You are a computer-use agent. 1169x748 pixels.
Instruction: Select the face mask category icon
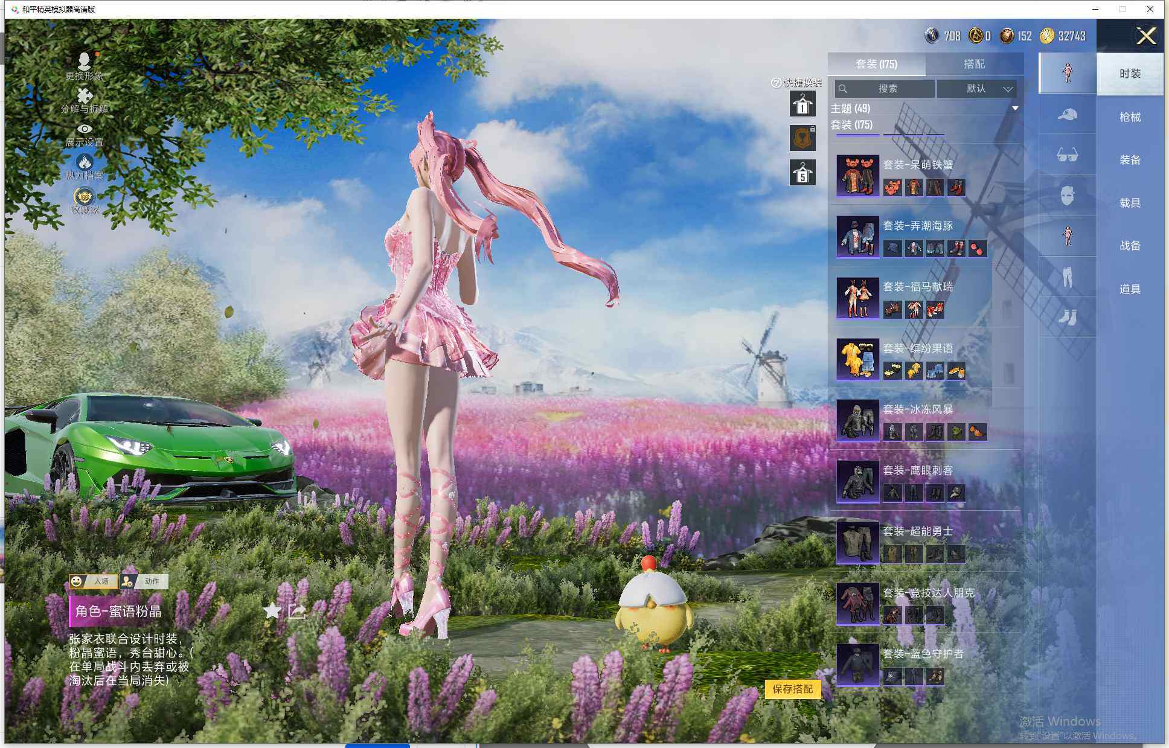(x=1067, y=196)
